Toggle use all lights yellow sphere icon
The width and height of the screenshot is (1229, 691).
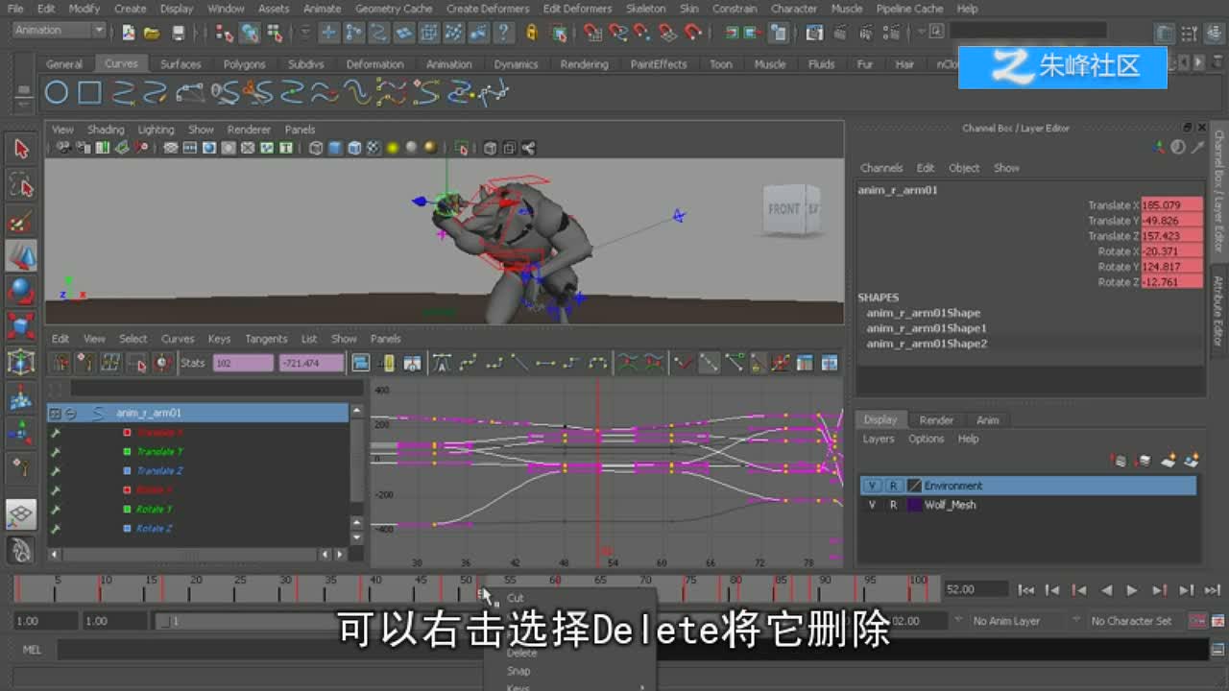(x=392, y=148)
